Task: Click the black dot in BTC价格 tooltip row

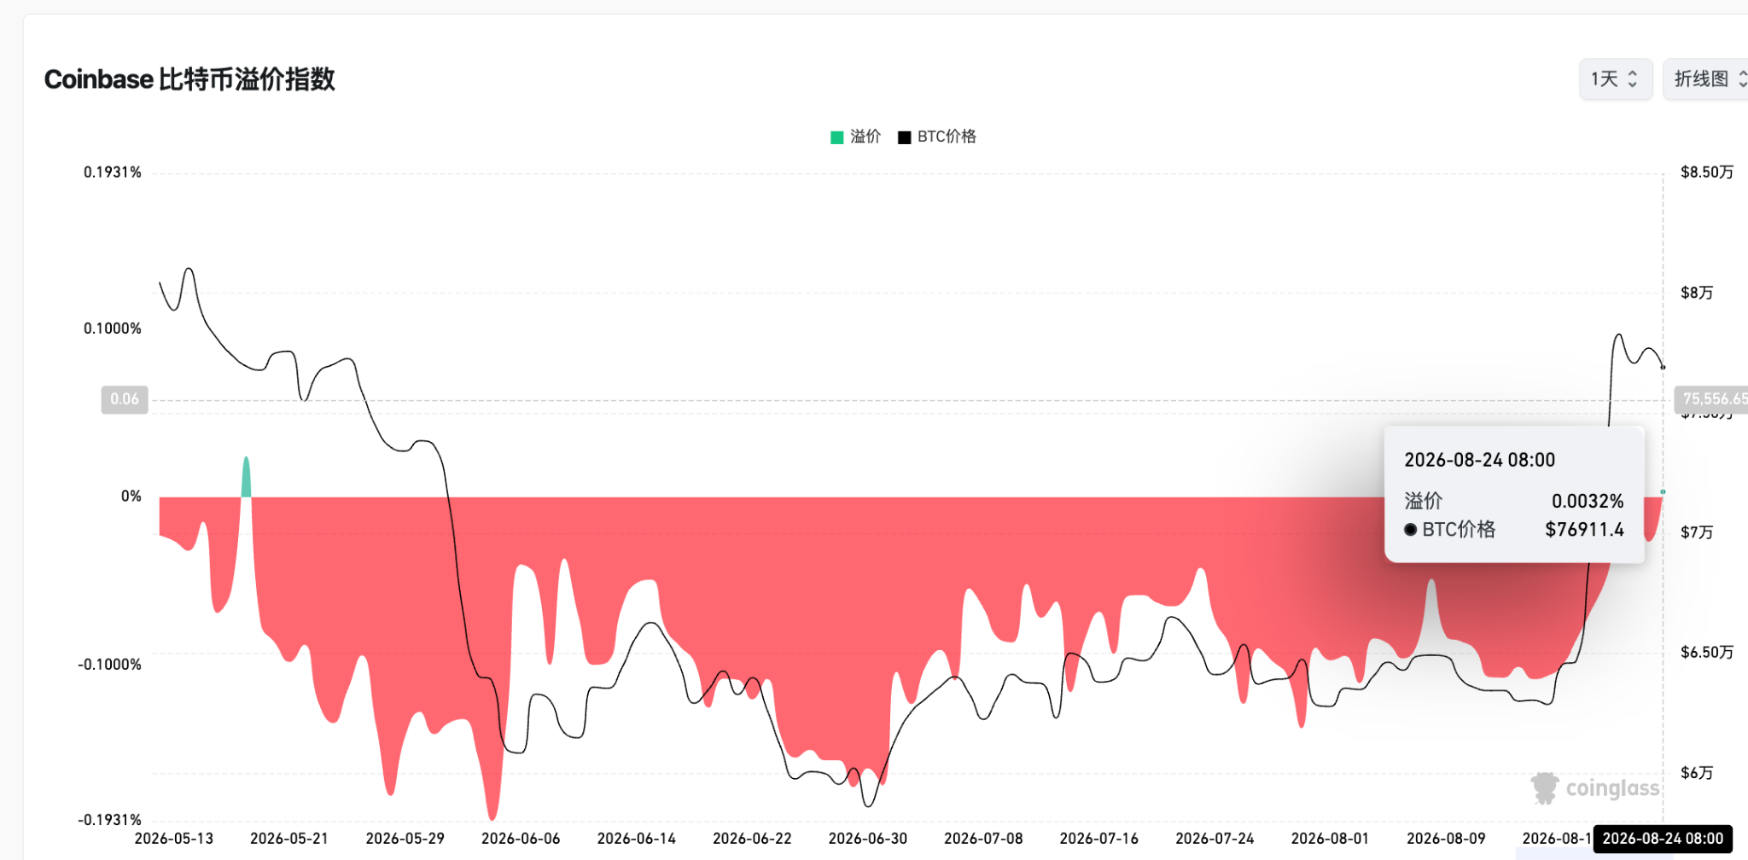Action: coord(1411,530)
